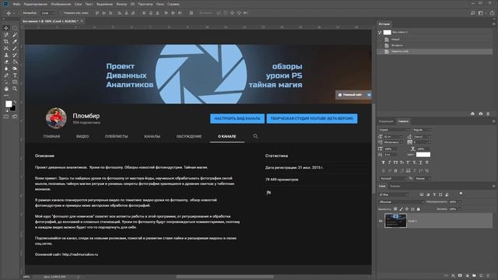Open the text color swatch in Character panel
The image size is (498, 280).
[423, 155]
